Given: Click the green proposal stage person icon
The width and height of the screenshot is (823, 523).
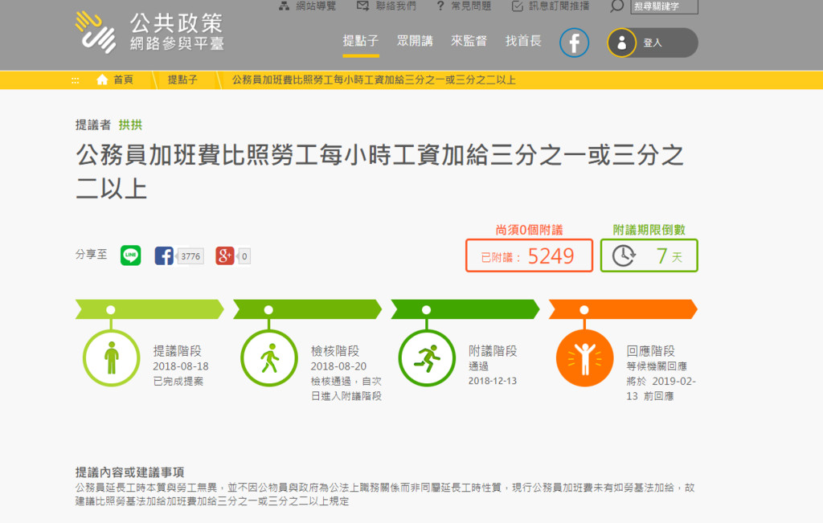Looking at the screenshot, I should 111,358.
